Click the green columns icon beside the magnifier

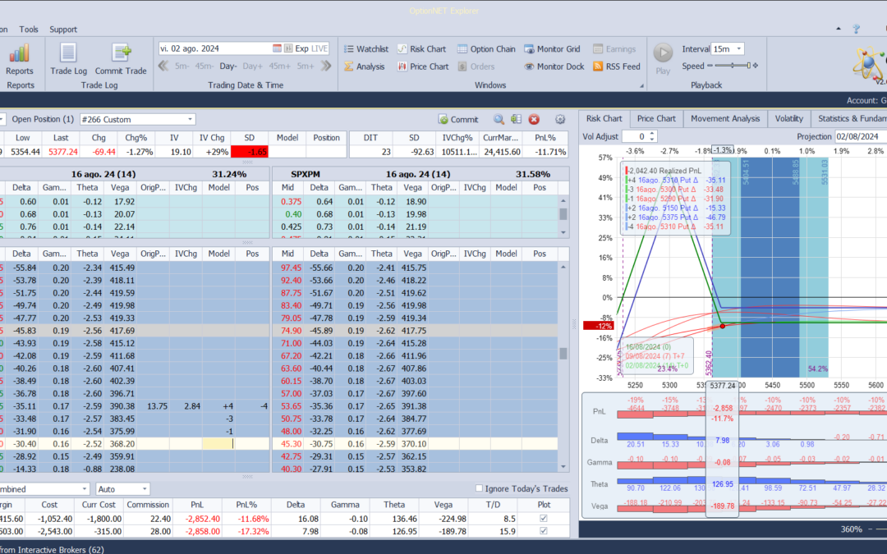pyautogui.click(x=516, y=119)
